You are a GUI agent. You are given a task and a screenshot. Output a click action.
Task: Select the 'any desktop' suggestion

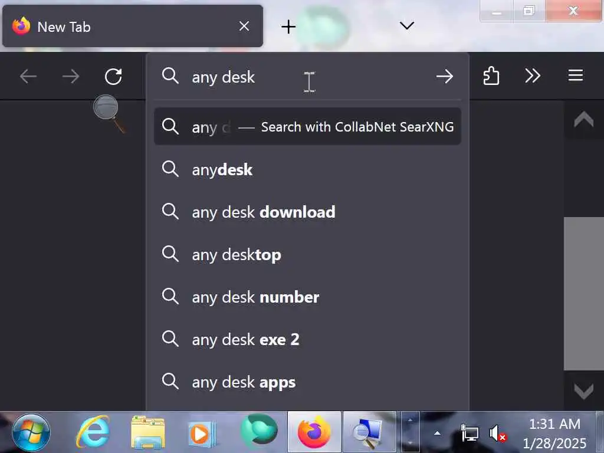[307, 254]
